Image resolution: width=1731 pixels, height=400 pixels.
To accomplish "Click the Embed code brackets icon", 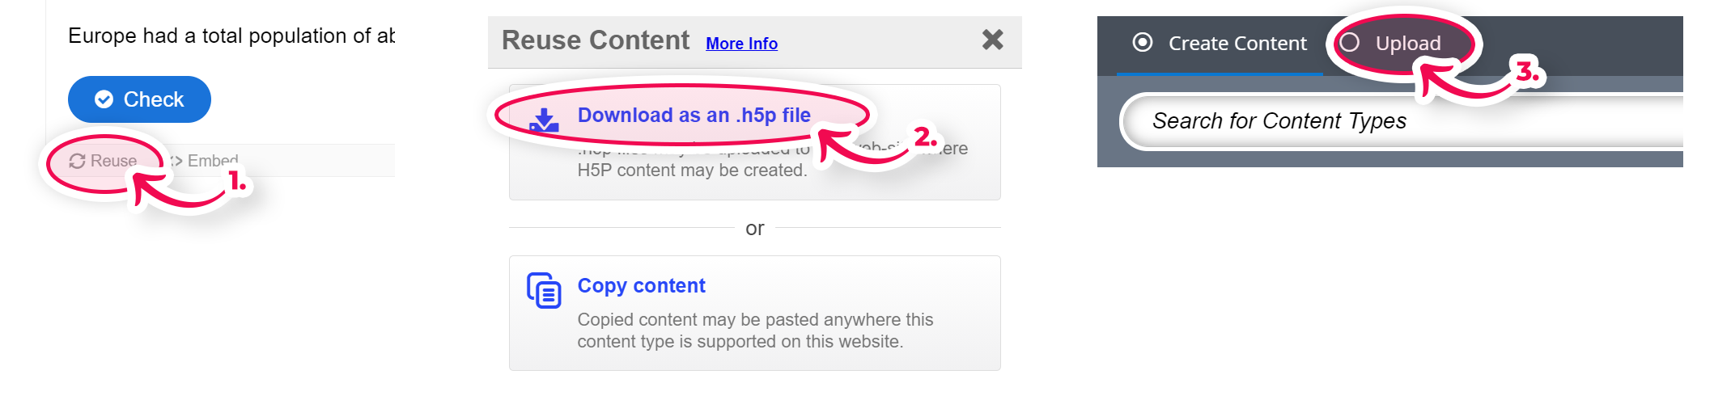I will pos(176,161).
